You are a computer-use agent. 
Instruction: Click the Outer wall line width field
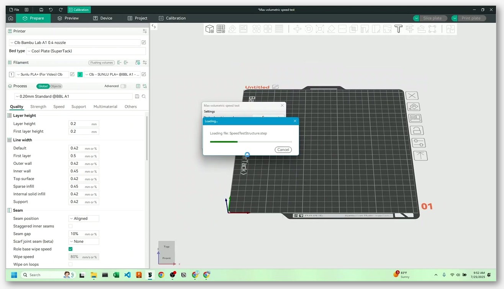(x=84, y=163)
